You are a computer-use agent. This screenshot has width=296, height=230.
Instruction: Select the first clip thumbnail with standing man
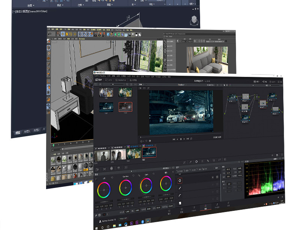pos(102,155)
